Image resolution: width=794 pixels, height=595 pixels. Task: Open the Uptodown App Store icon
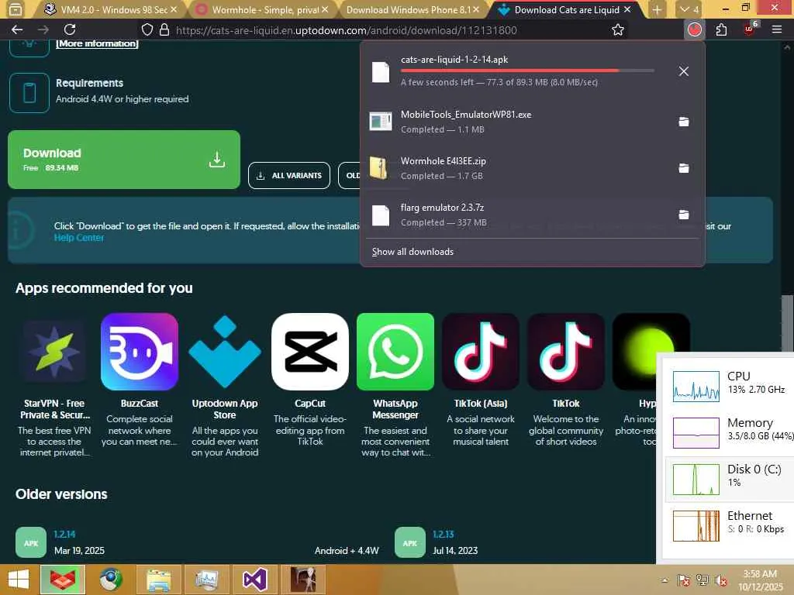(x=225, y=352)
